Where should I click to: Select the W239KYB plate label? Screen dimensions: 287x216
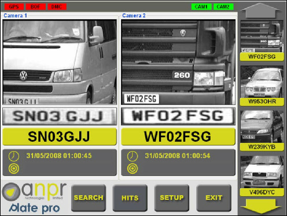(x=262, y=147)
